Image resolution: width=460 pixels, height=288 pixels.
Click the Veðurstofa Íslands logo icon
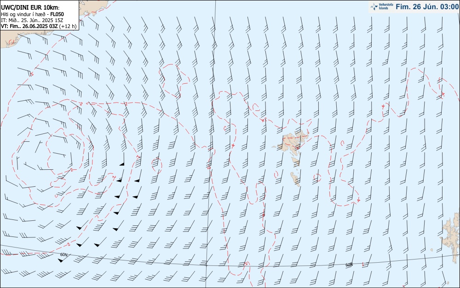click(x=374, y=7)
